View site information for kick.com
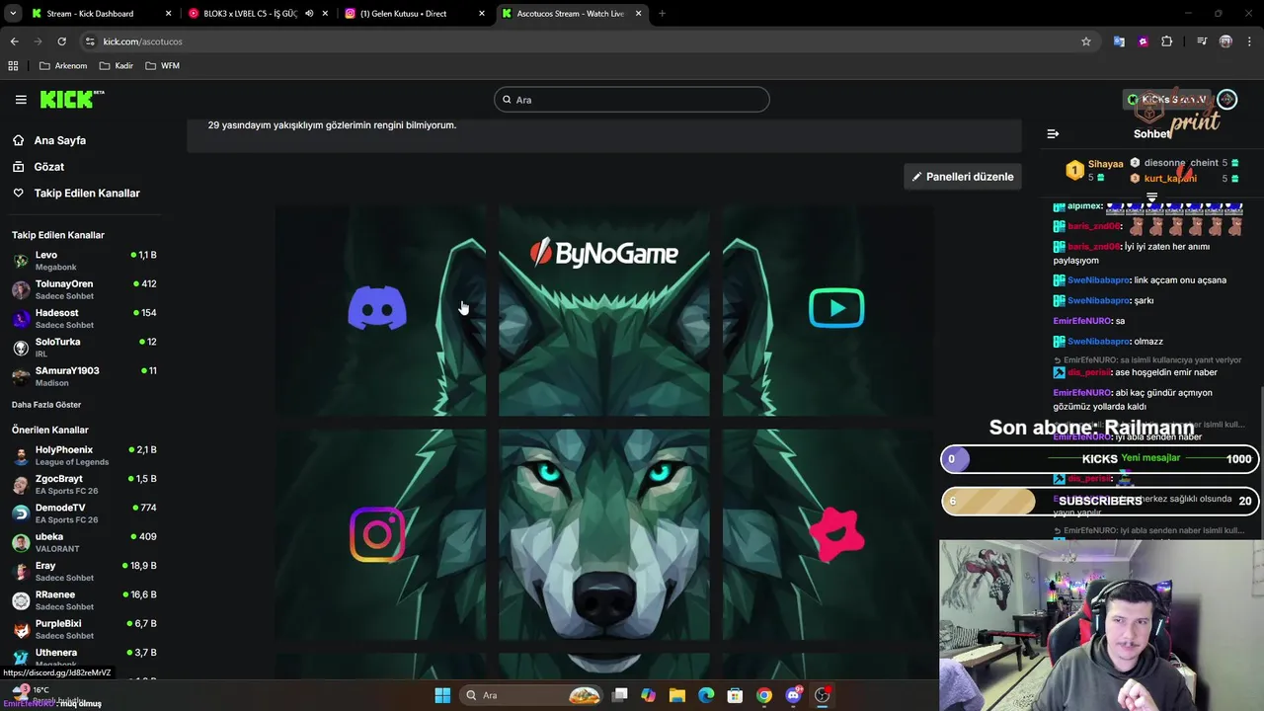This screenshot has width=1264, height=711. (x=90, y=41)
